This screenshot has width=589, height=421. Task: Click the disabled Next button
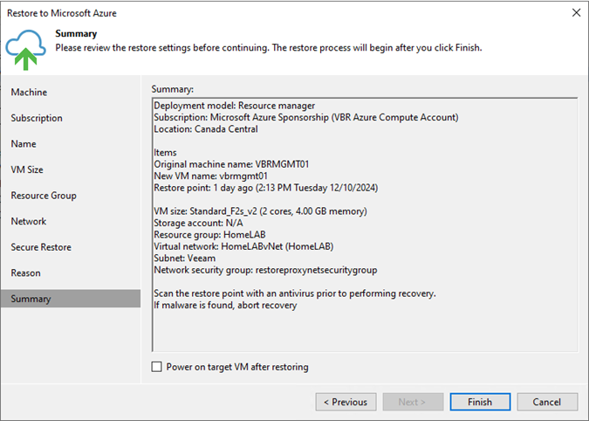tap(413, 402)
